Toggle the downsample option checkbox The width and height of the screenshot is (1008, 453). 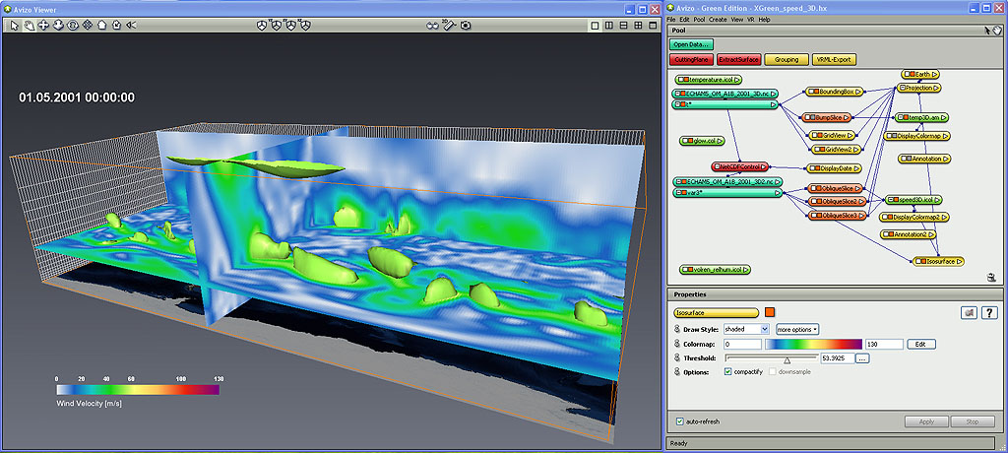pyautogui.click(x=773, y=371)
